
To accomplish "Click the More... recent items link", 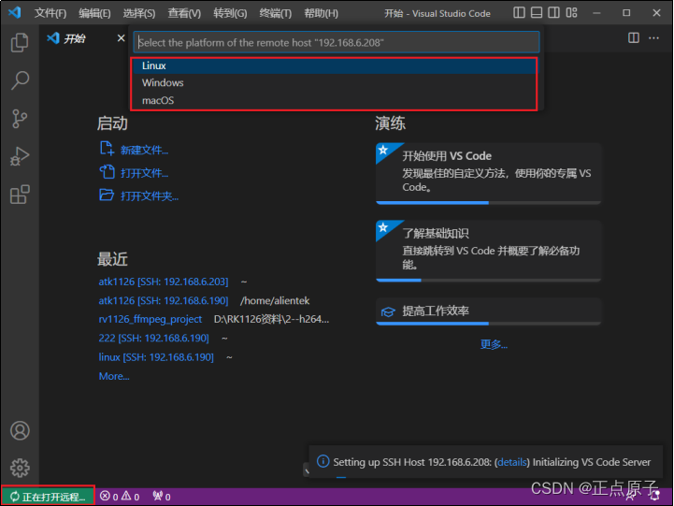I will click(x=114, y=376).
